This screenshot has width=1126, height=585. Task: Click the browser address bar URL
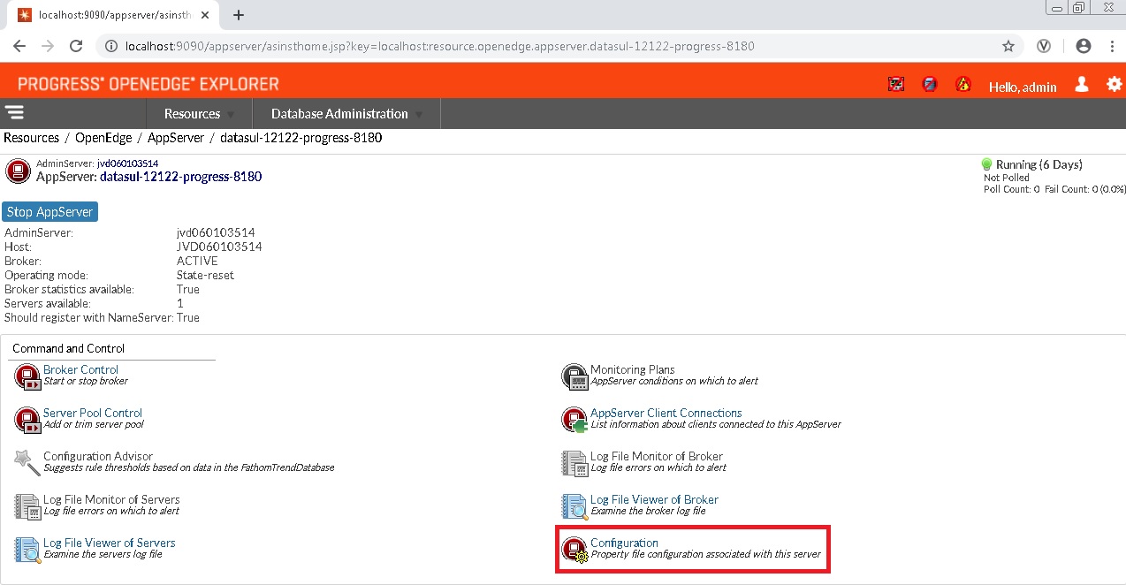440,46
